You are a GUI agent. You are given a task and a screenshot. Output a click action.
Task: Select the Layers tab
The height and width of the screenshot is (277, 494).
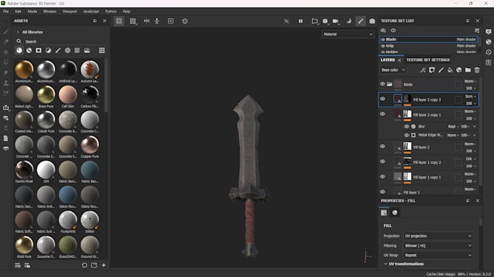point(387,59)
